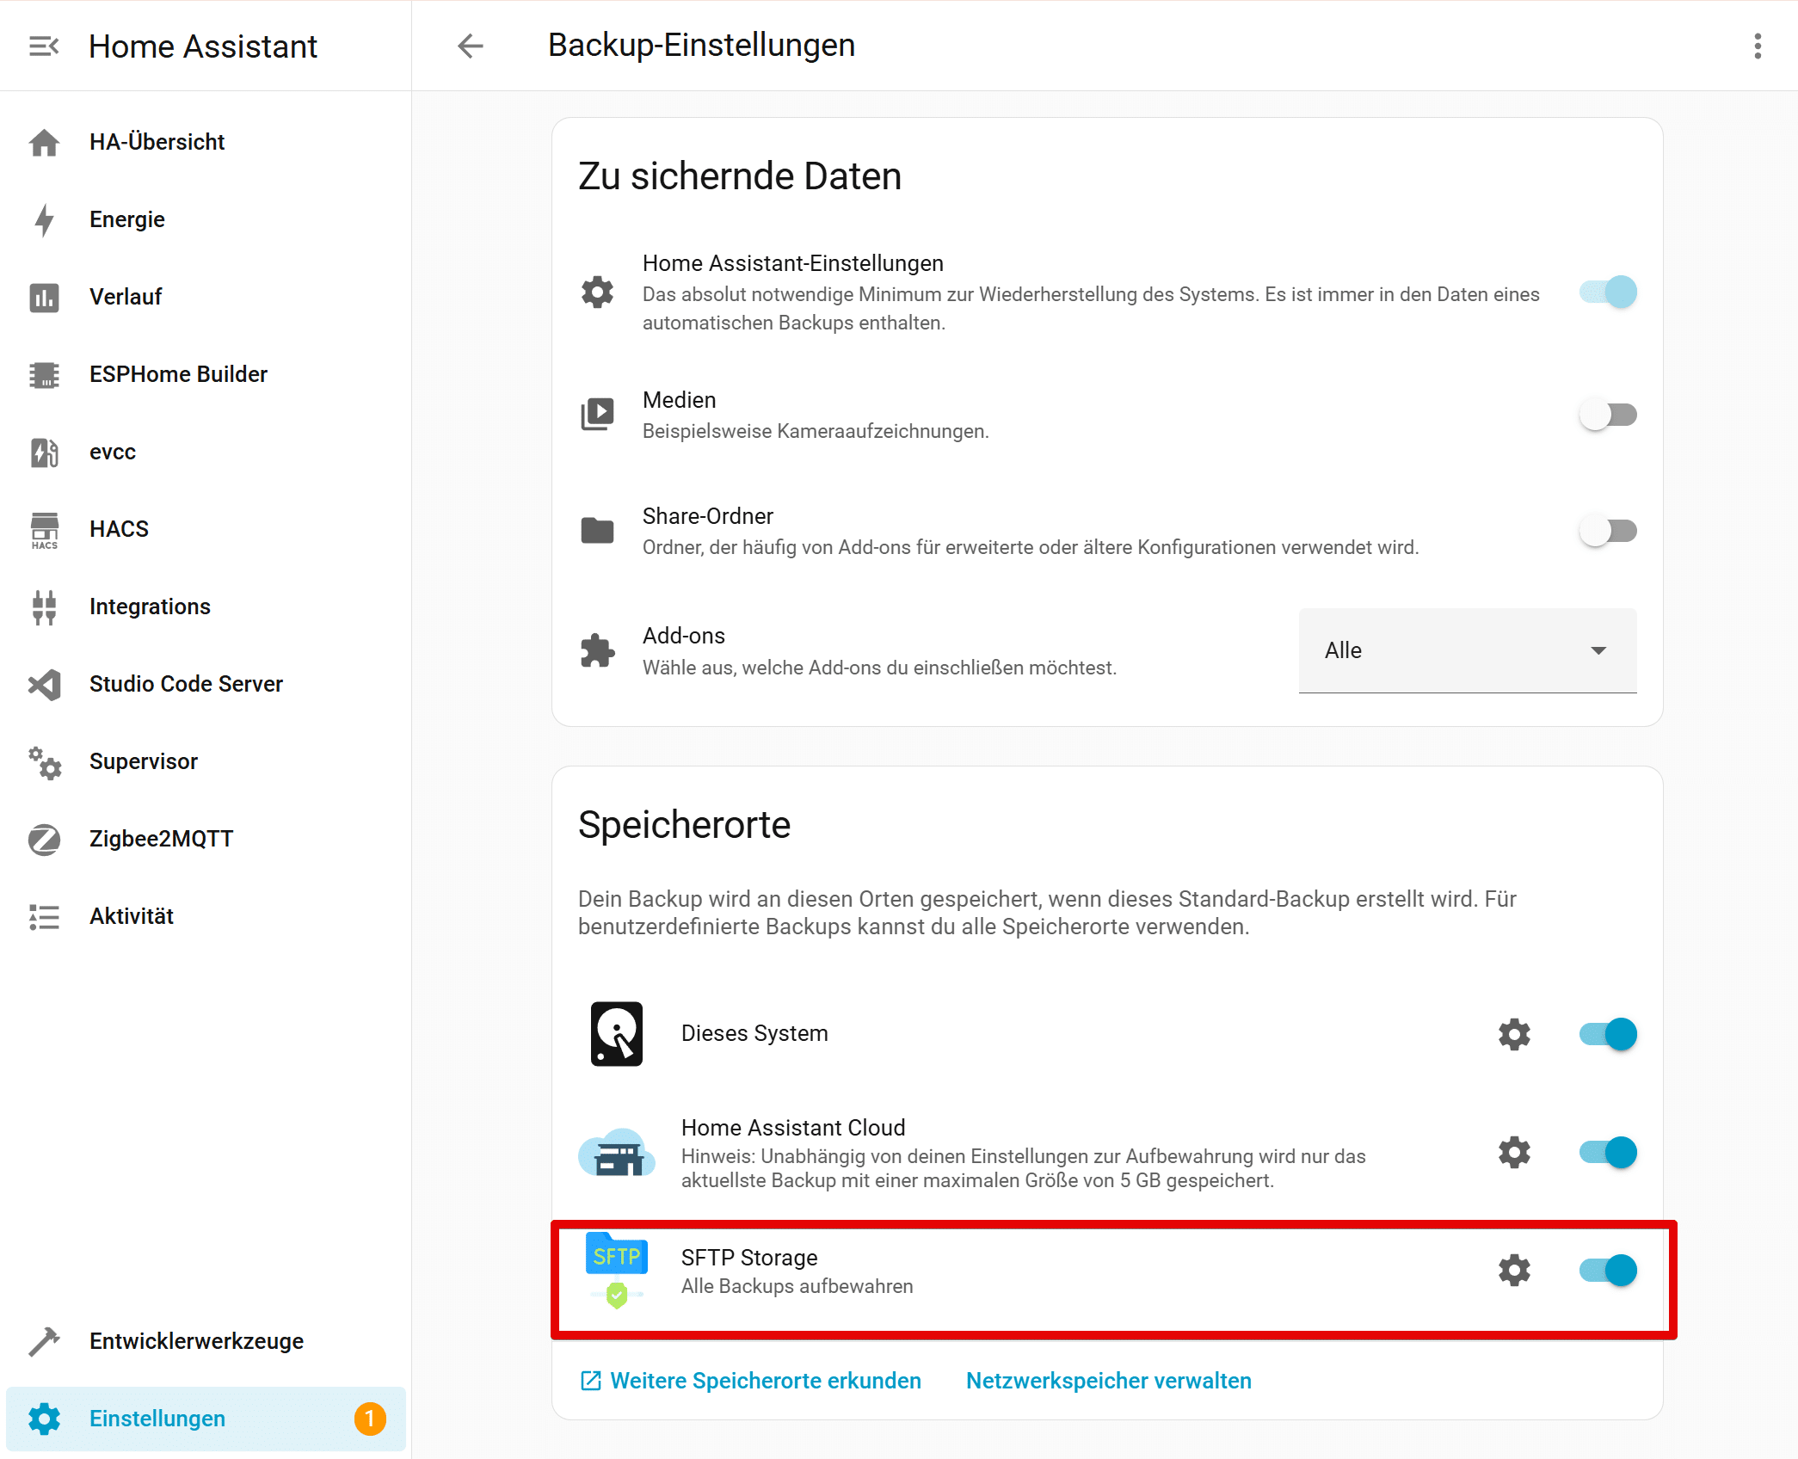Click the Integrations plug icon
Image resolution: width=1798 pixels, height=1459 pixels.
[44, 606]
